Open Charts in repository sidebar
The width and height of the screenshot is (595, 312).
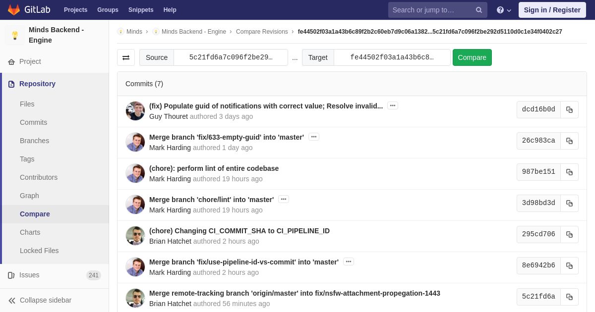(30, 232)
